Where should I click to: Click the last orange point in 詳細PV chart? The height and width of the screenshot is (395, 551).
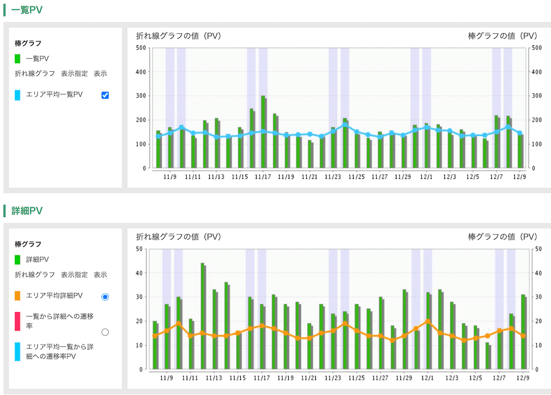pyautogui.click(x=523, y=336)
